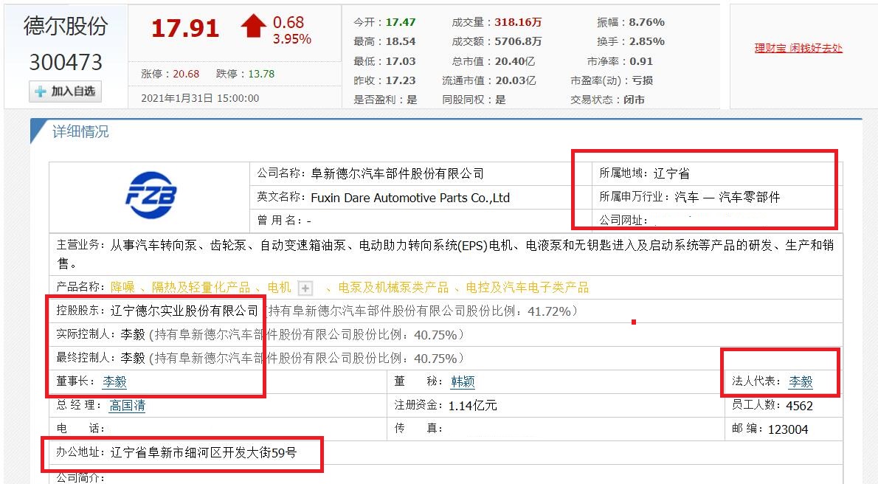Click the 换手 turnover rate 2.85%
Viewport: 878px width, 484px height.
(647, 41)
